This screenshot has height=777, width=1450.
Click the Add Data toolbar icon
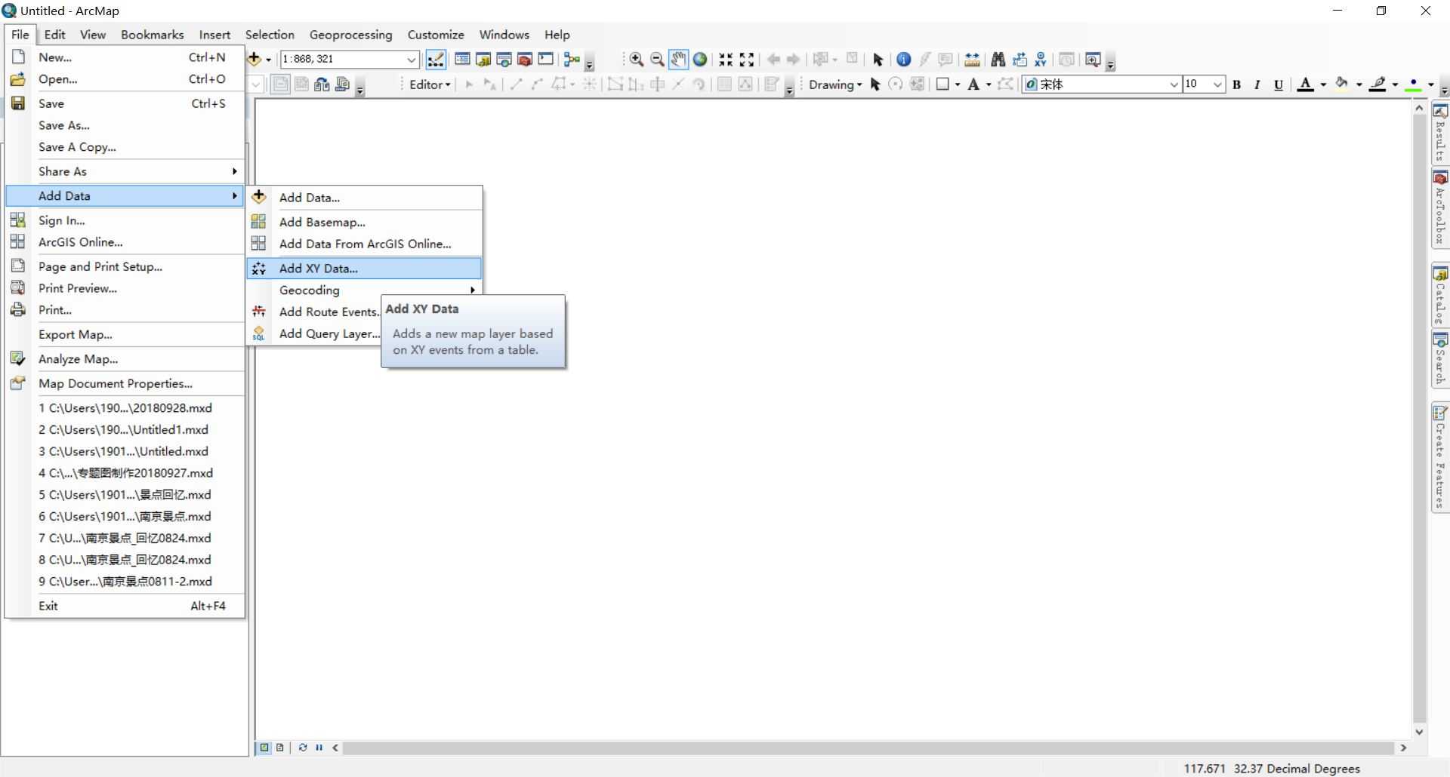pyautogui.click(x=255, y=59)
